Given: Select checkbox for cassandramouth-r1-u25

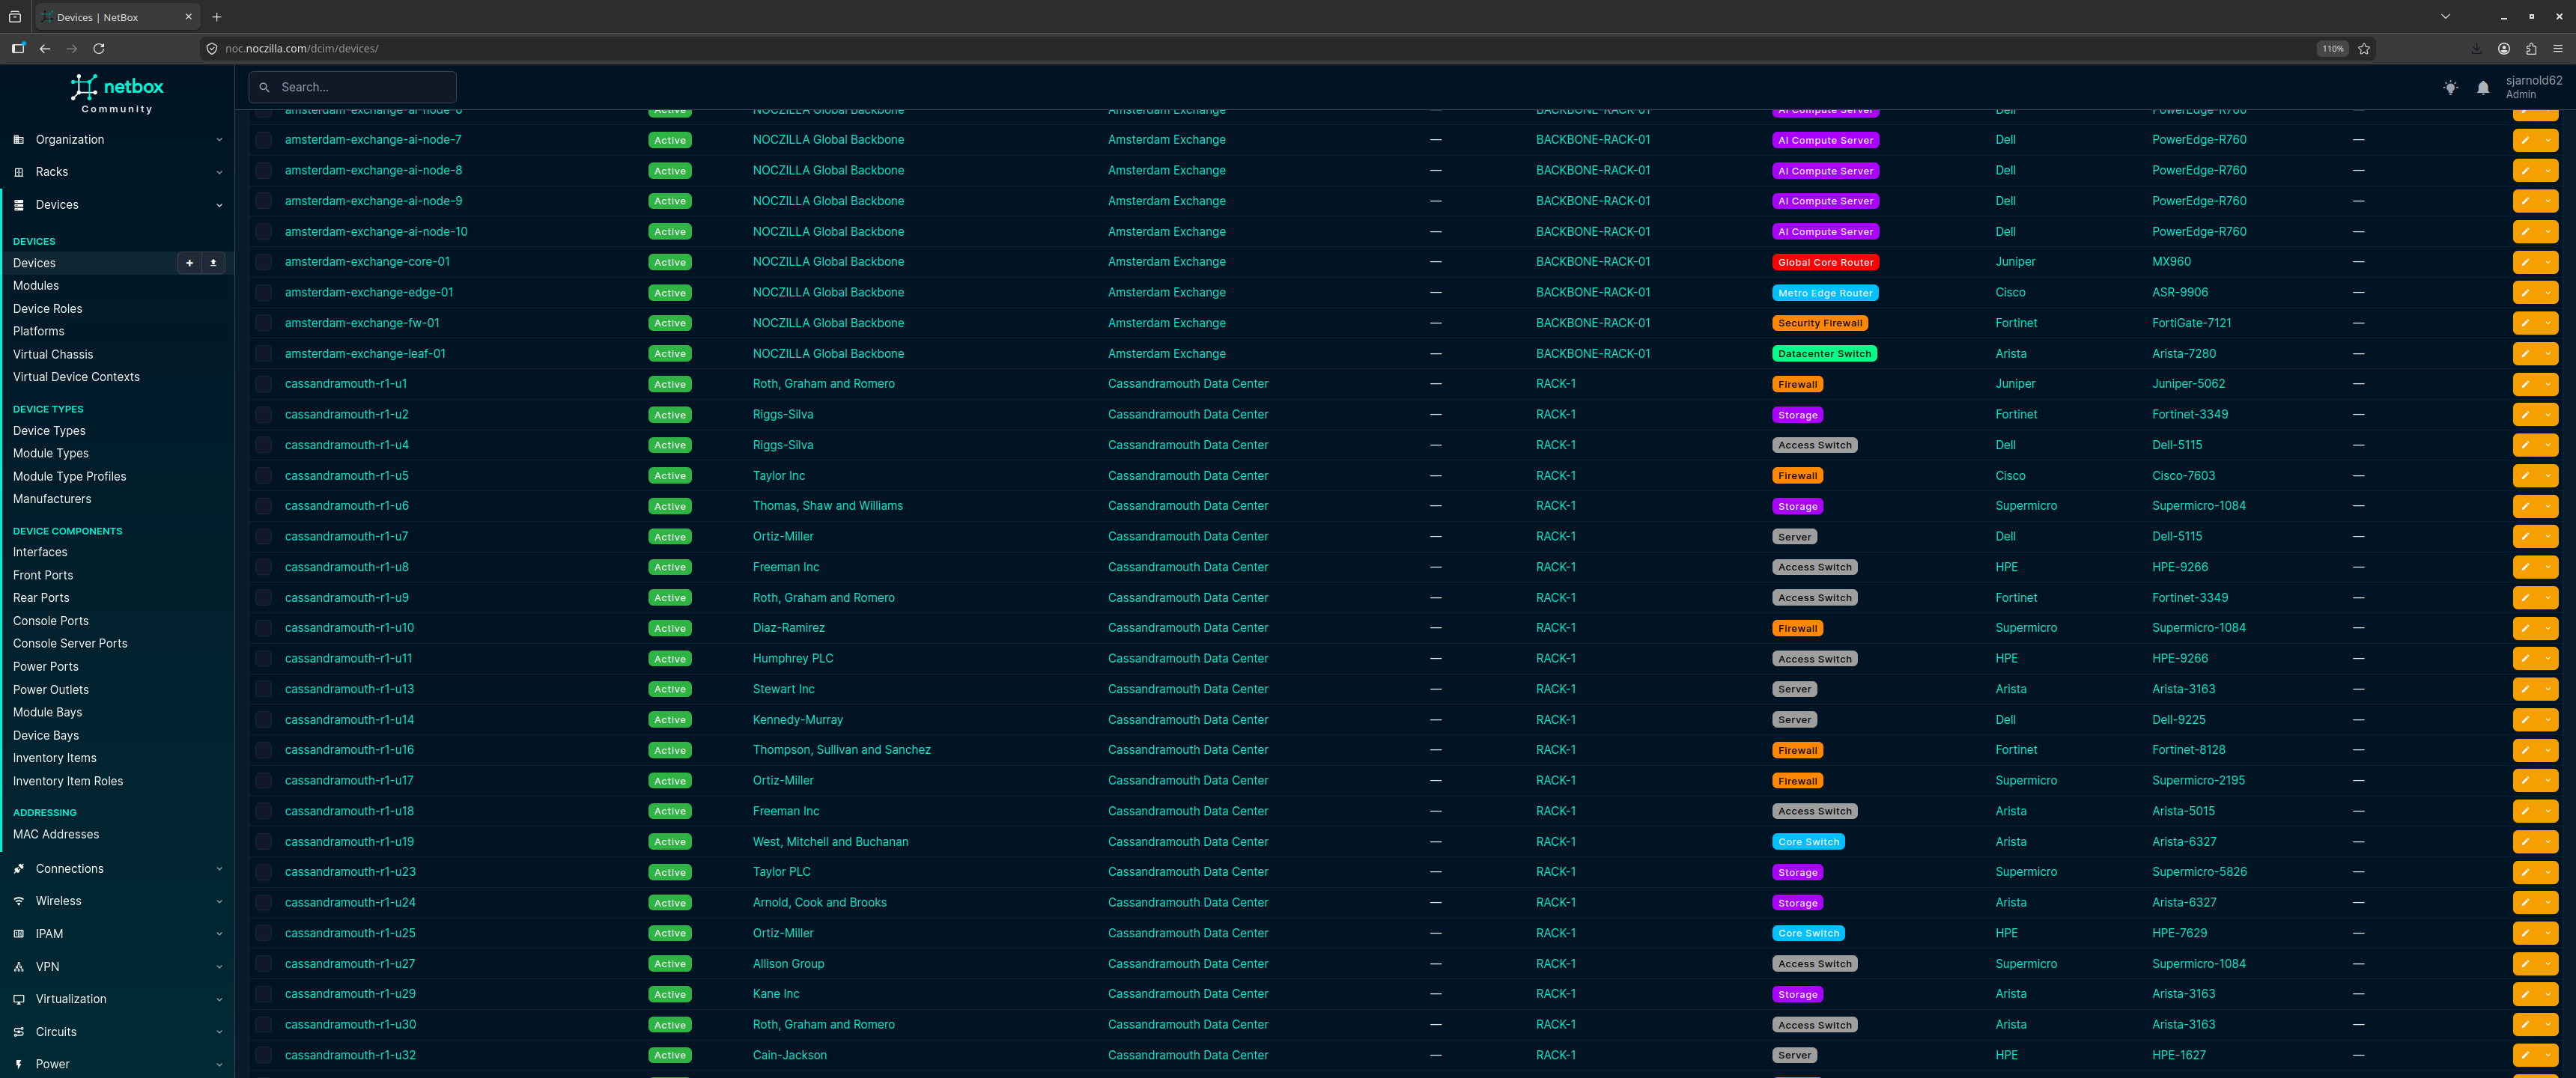Looking at the screenshot, I should [264, 933].
